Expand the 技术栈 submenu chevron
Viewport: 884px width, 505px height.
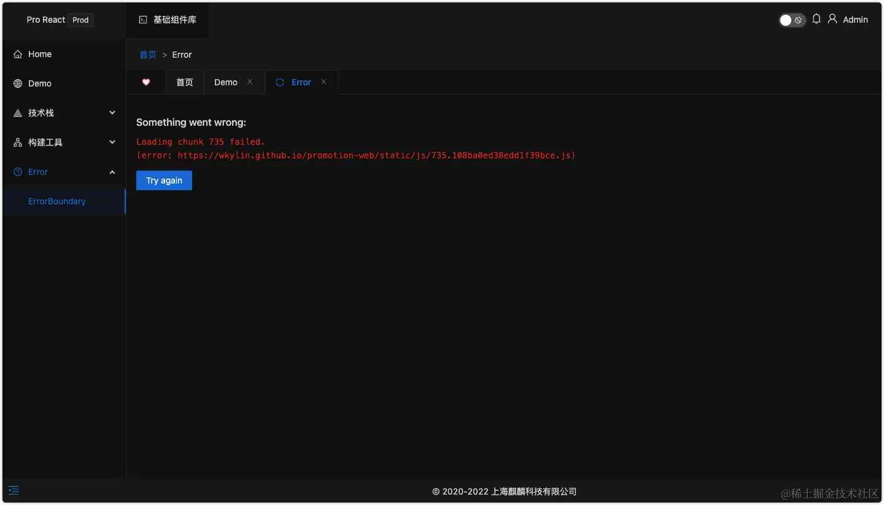(x=112, y=113)
